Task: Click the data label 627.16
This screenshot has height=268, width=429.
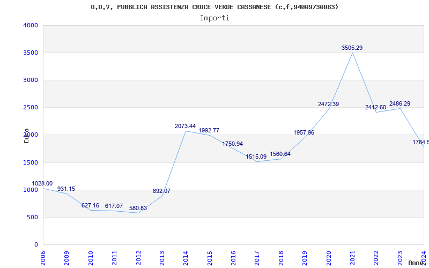Action: pyautogui.click(x=90, y=205)
